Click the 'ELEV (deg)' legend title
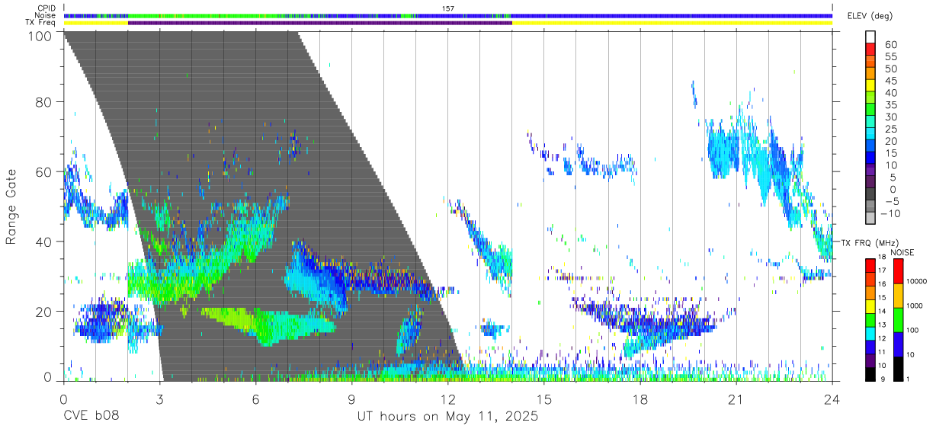This screenshot has height=432, width=936. click(x=870, y=16)
